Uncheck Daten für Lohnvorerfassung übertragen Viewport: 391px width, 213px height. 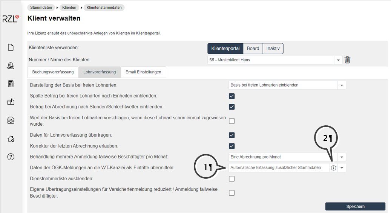click(x=232, y=135)
